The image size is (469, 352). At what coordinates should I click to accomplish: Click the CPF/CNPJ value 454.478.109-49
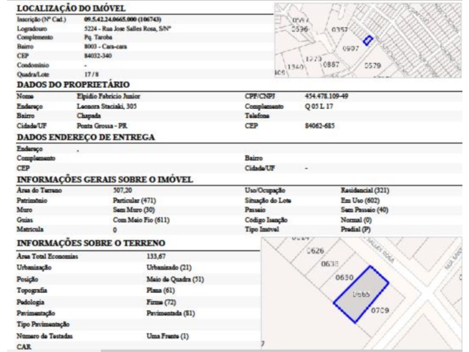pyautogui.click(x=326, y=96)
